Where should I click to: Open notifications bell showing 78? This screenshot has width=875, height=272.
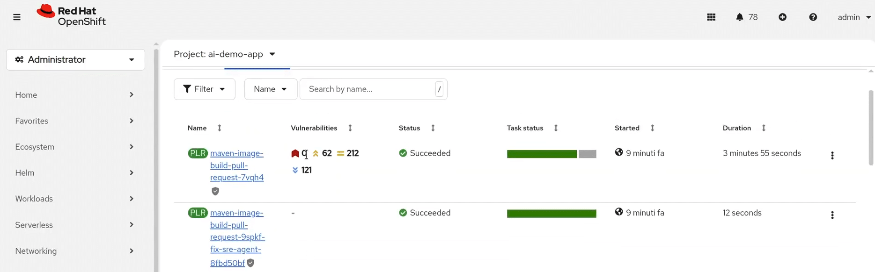click(x=746, y=17)
